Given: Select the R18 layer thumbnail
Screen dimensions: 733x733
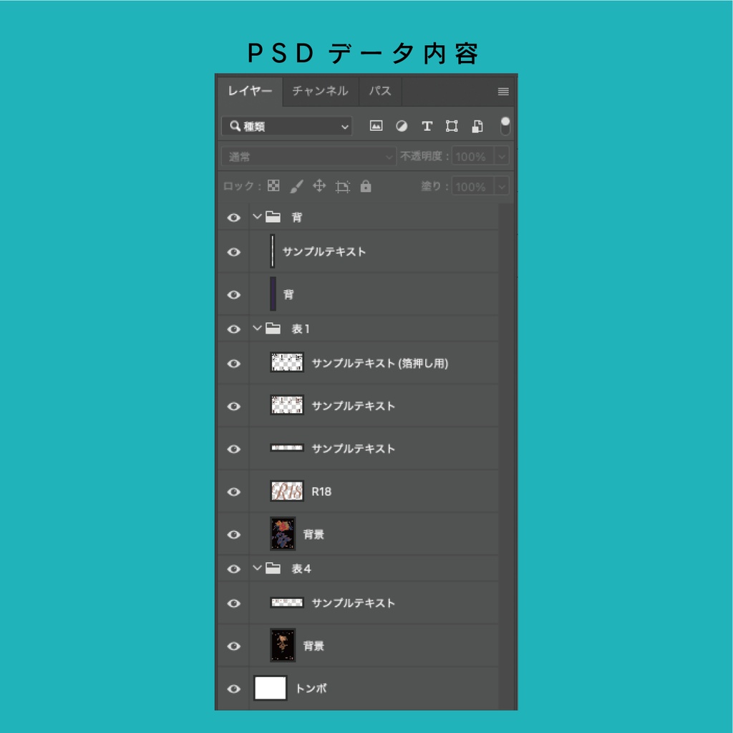Looking at the screenshot, I should point(287,491).
